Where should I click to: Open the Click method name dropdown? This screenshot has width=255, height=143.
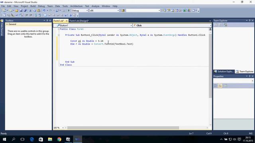coord(210,25)
